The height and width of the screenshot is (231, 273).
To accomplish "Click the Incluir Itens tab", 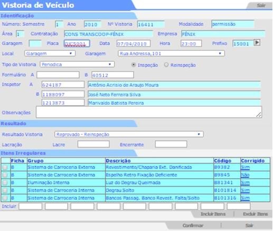I will pyautogui.click(x=213, y=214).
